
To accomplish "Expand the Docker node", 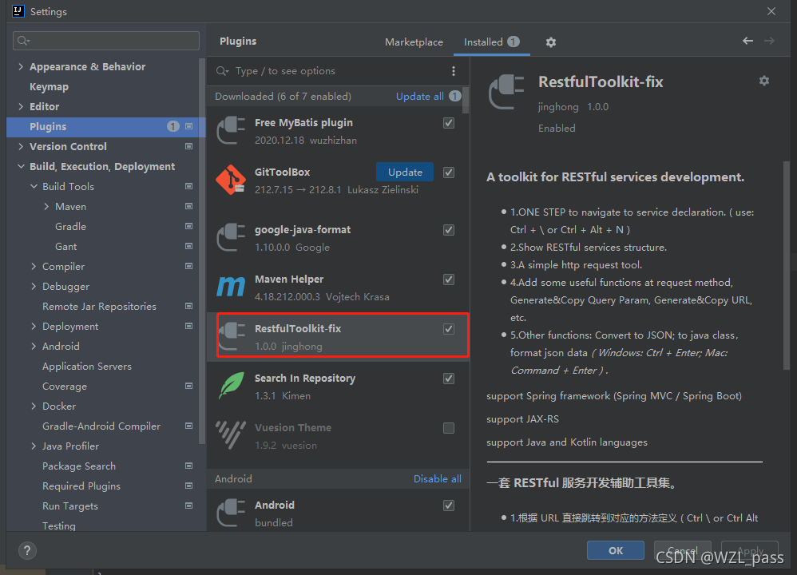I will (x=34, y=406).
